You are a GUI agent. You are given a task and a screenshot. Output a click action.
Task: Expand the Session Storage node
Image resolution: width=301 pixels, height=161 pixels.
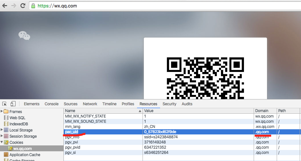(2, 136)
